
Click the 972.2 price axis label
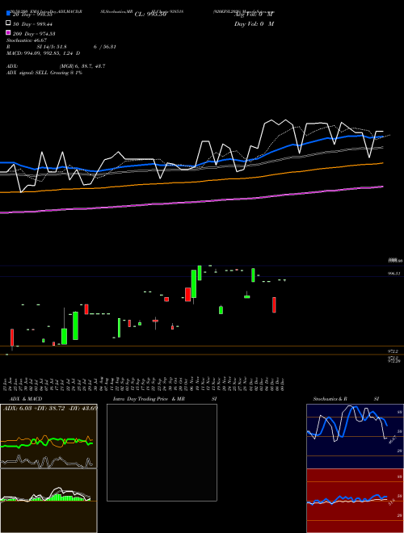pos(393,351)
